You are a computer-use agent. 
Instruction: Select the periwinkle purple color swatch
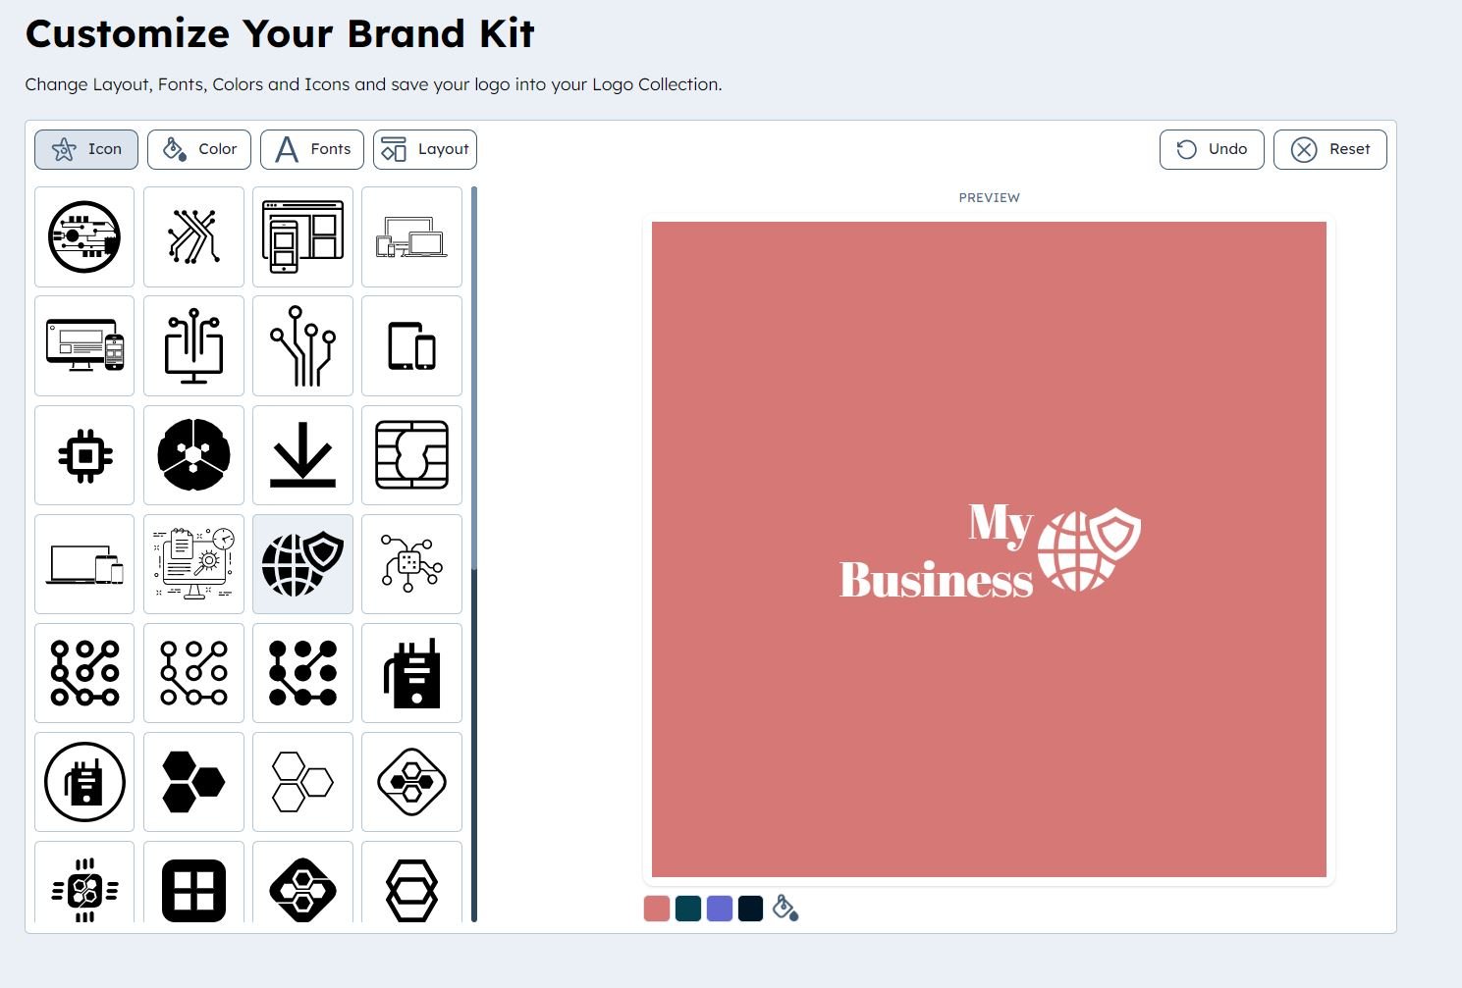pos(720,909)
